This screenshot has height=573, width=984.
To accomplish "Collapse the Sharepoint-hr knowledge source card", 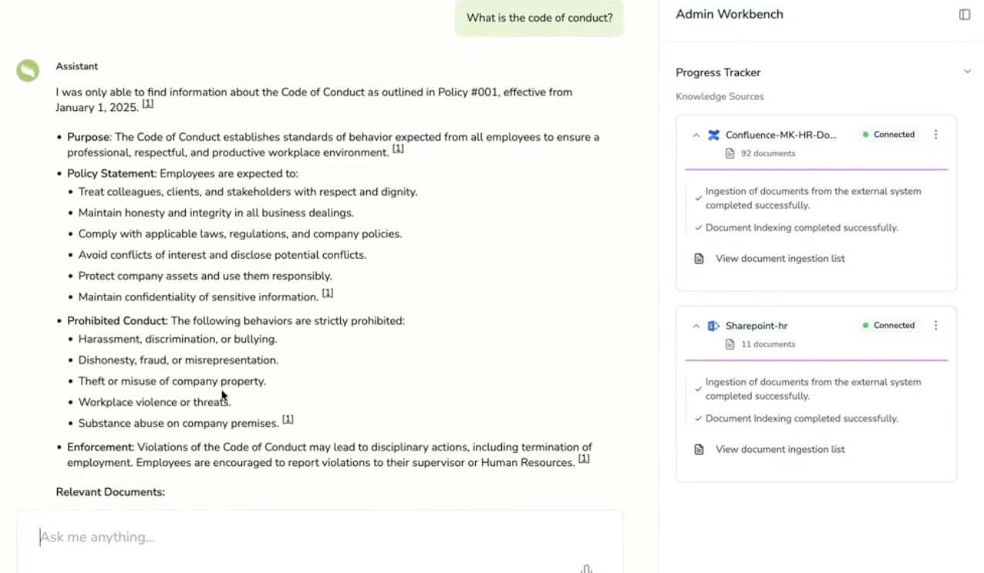I will pos(696,326).
